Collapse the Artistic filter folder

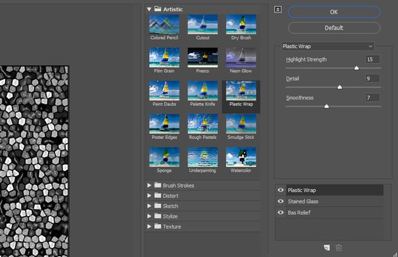point(150,9)
